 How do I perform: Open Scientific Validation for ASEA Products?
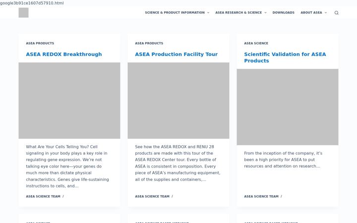(x=285, y=57)
